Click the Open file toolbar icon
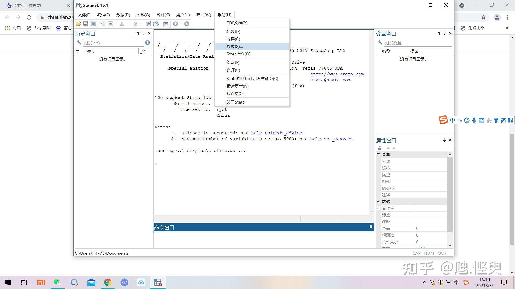The width and height of the screenshot is (515, 289). pos(78,24)
